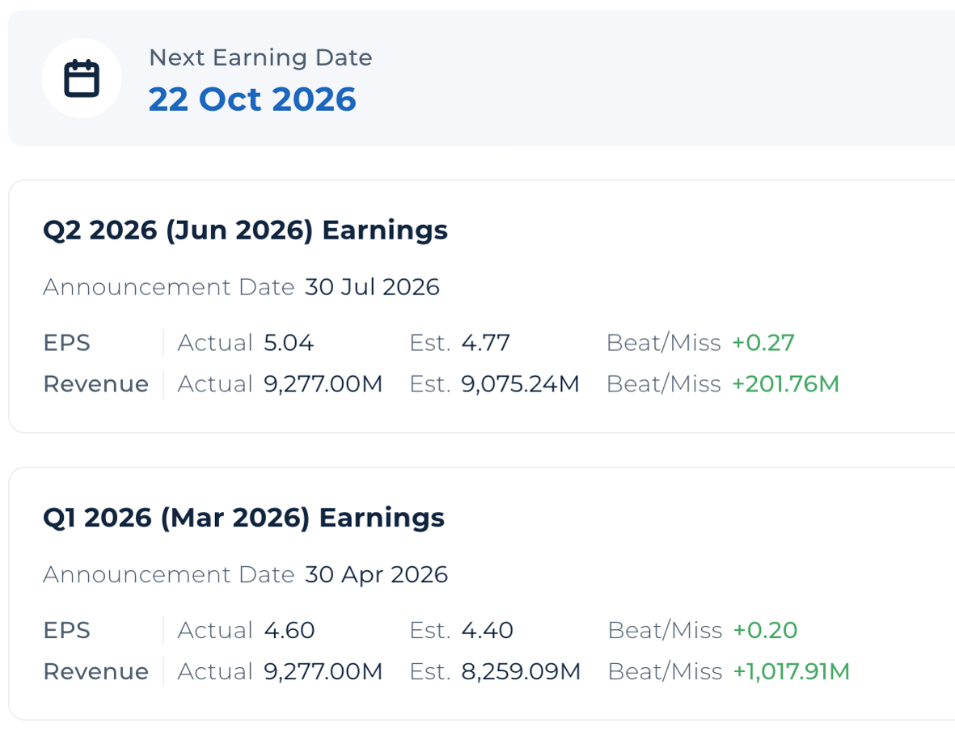The image size is (955, 740).
Task: Click Q2 revenue estimate 9,075.24M
Action: click(x=520, y=384)
